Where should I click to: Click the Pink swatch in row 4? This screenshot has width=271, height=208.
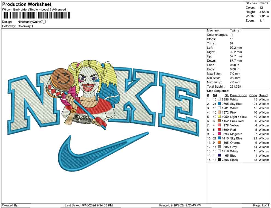coord(219,112)
